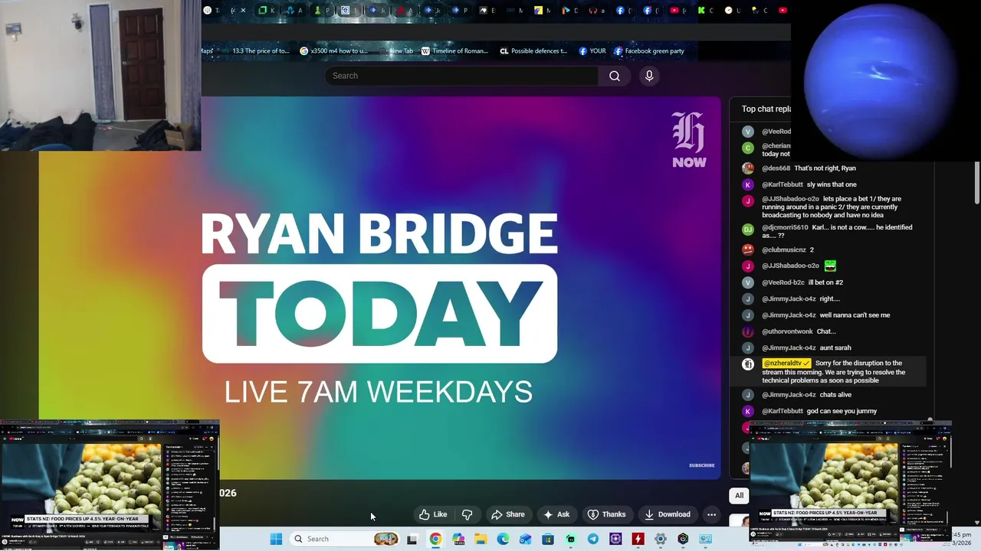Open Telegram from the taskbar
Image resolution: width=981 pixels, height=551 pixels.
(593, 539)
